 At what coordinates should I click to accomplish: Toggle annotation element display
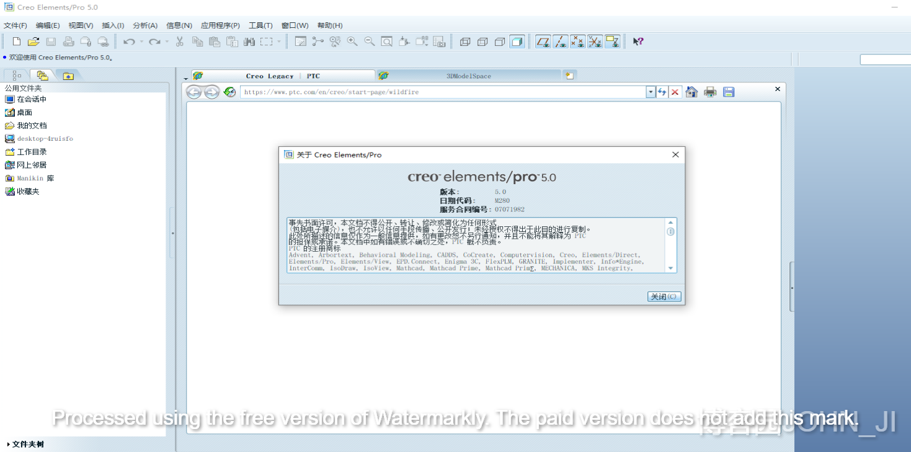(x=613, y=42)
